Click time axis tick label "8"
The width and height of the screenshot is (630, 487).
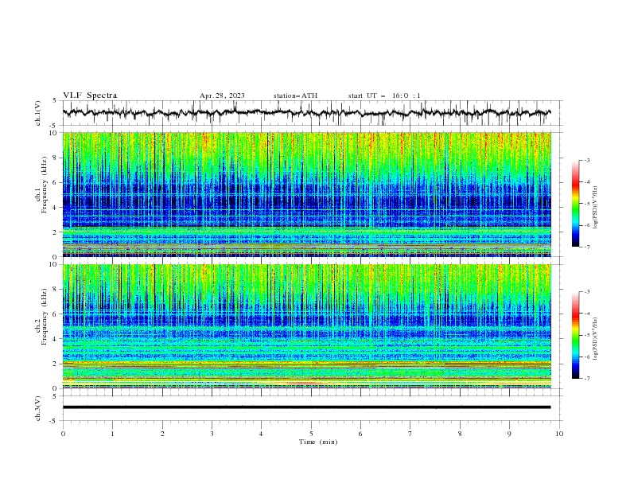tap(460, 434)
